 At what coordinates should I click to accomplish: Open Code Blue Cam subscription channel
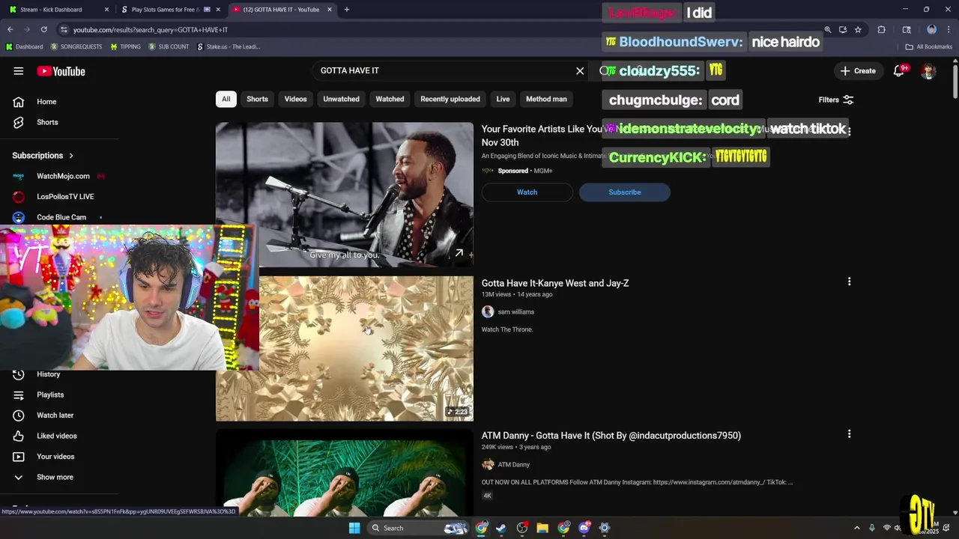(x=60, y=217)
